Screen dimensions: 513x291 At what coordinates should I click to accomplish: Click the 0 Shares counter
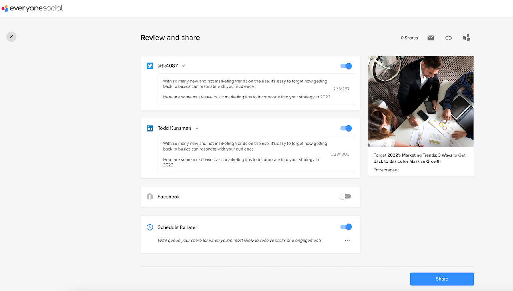click(x=409, y=38)
